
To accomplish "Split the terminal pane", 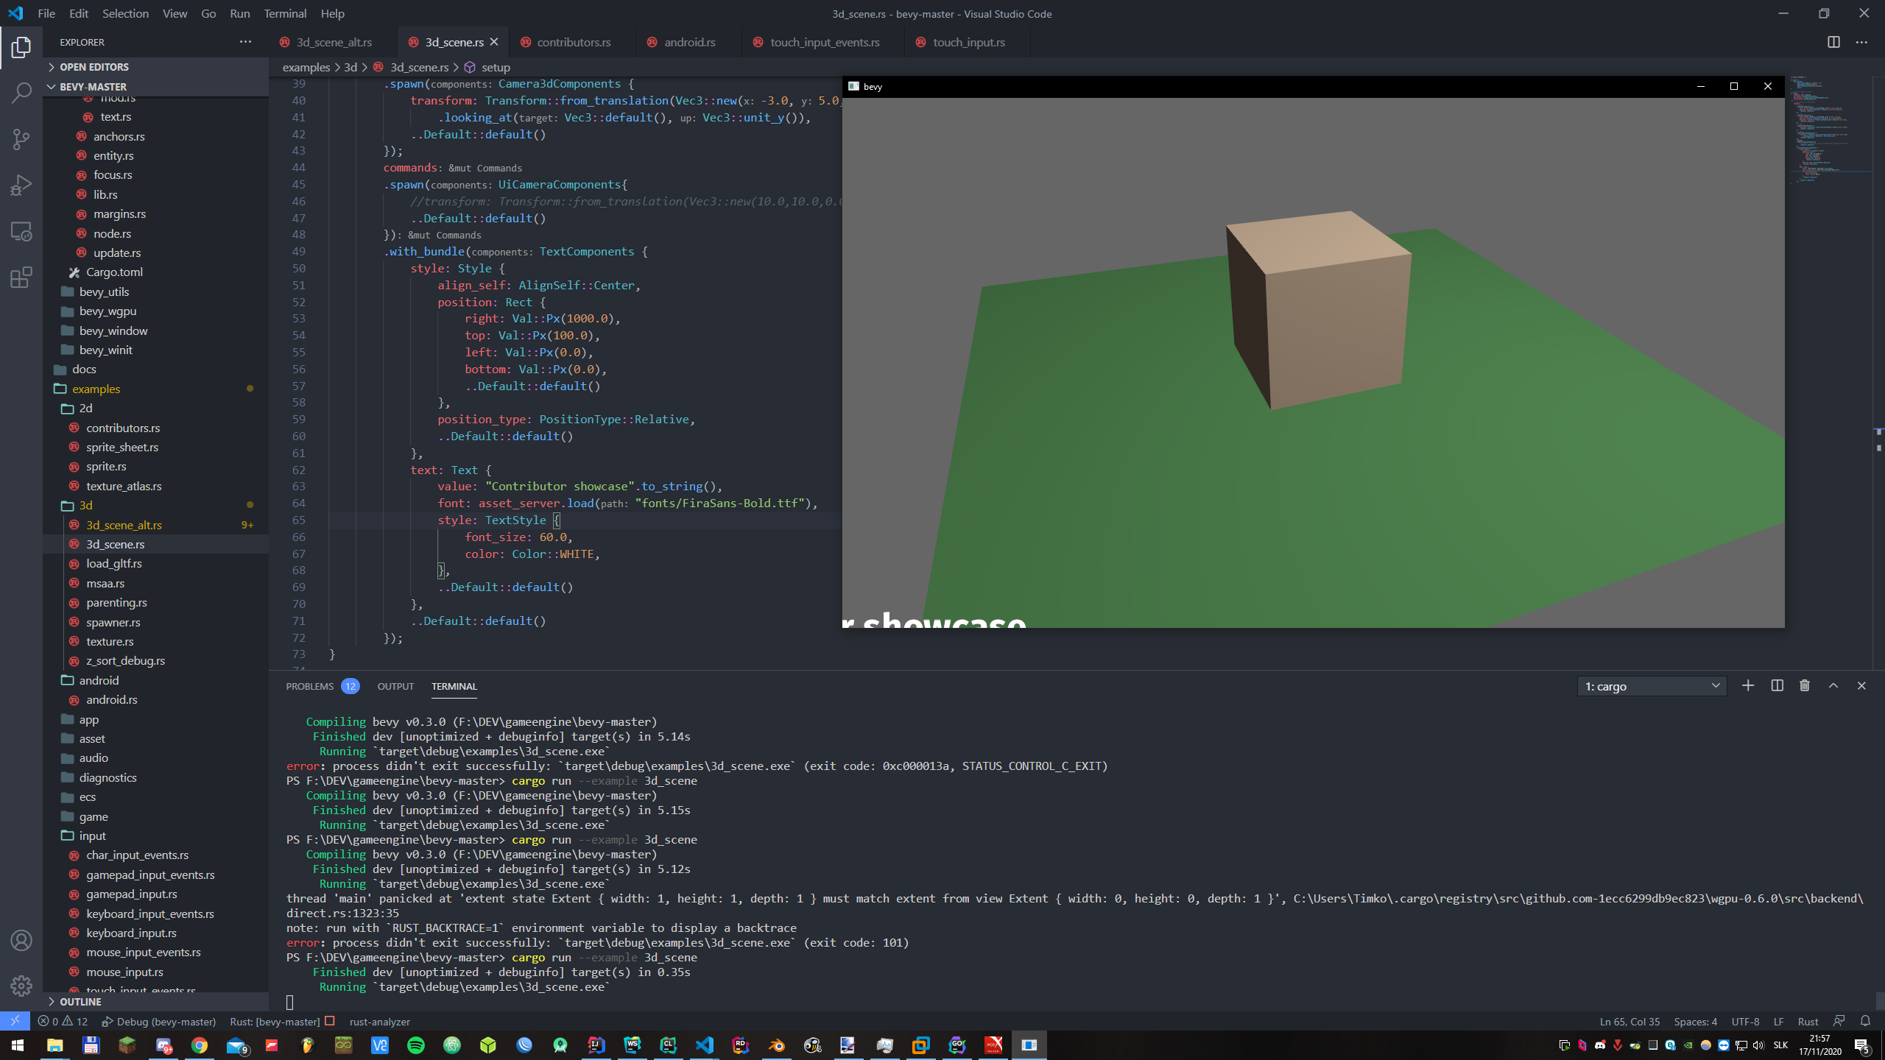I will click(1776, 685).
